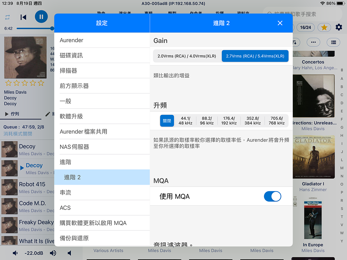Open 前方顯示器 settings entry

click(102, 86)
